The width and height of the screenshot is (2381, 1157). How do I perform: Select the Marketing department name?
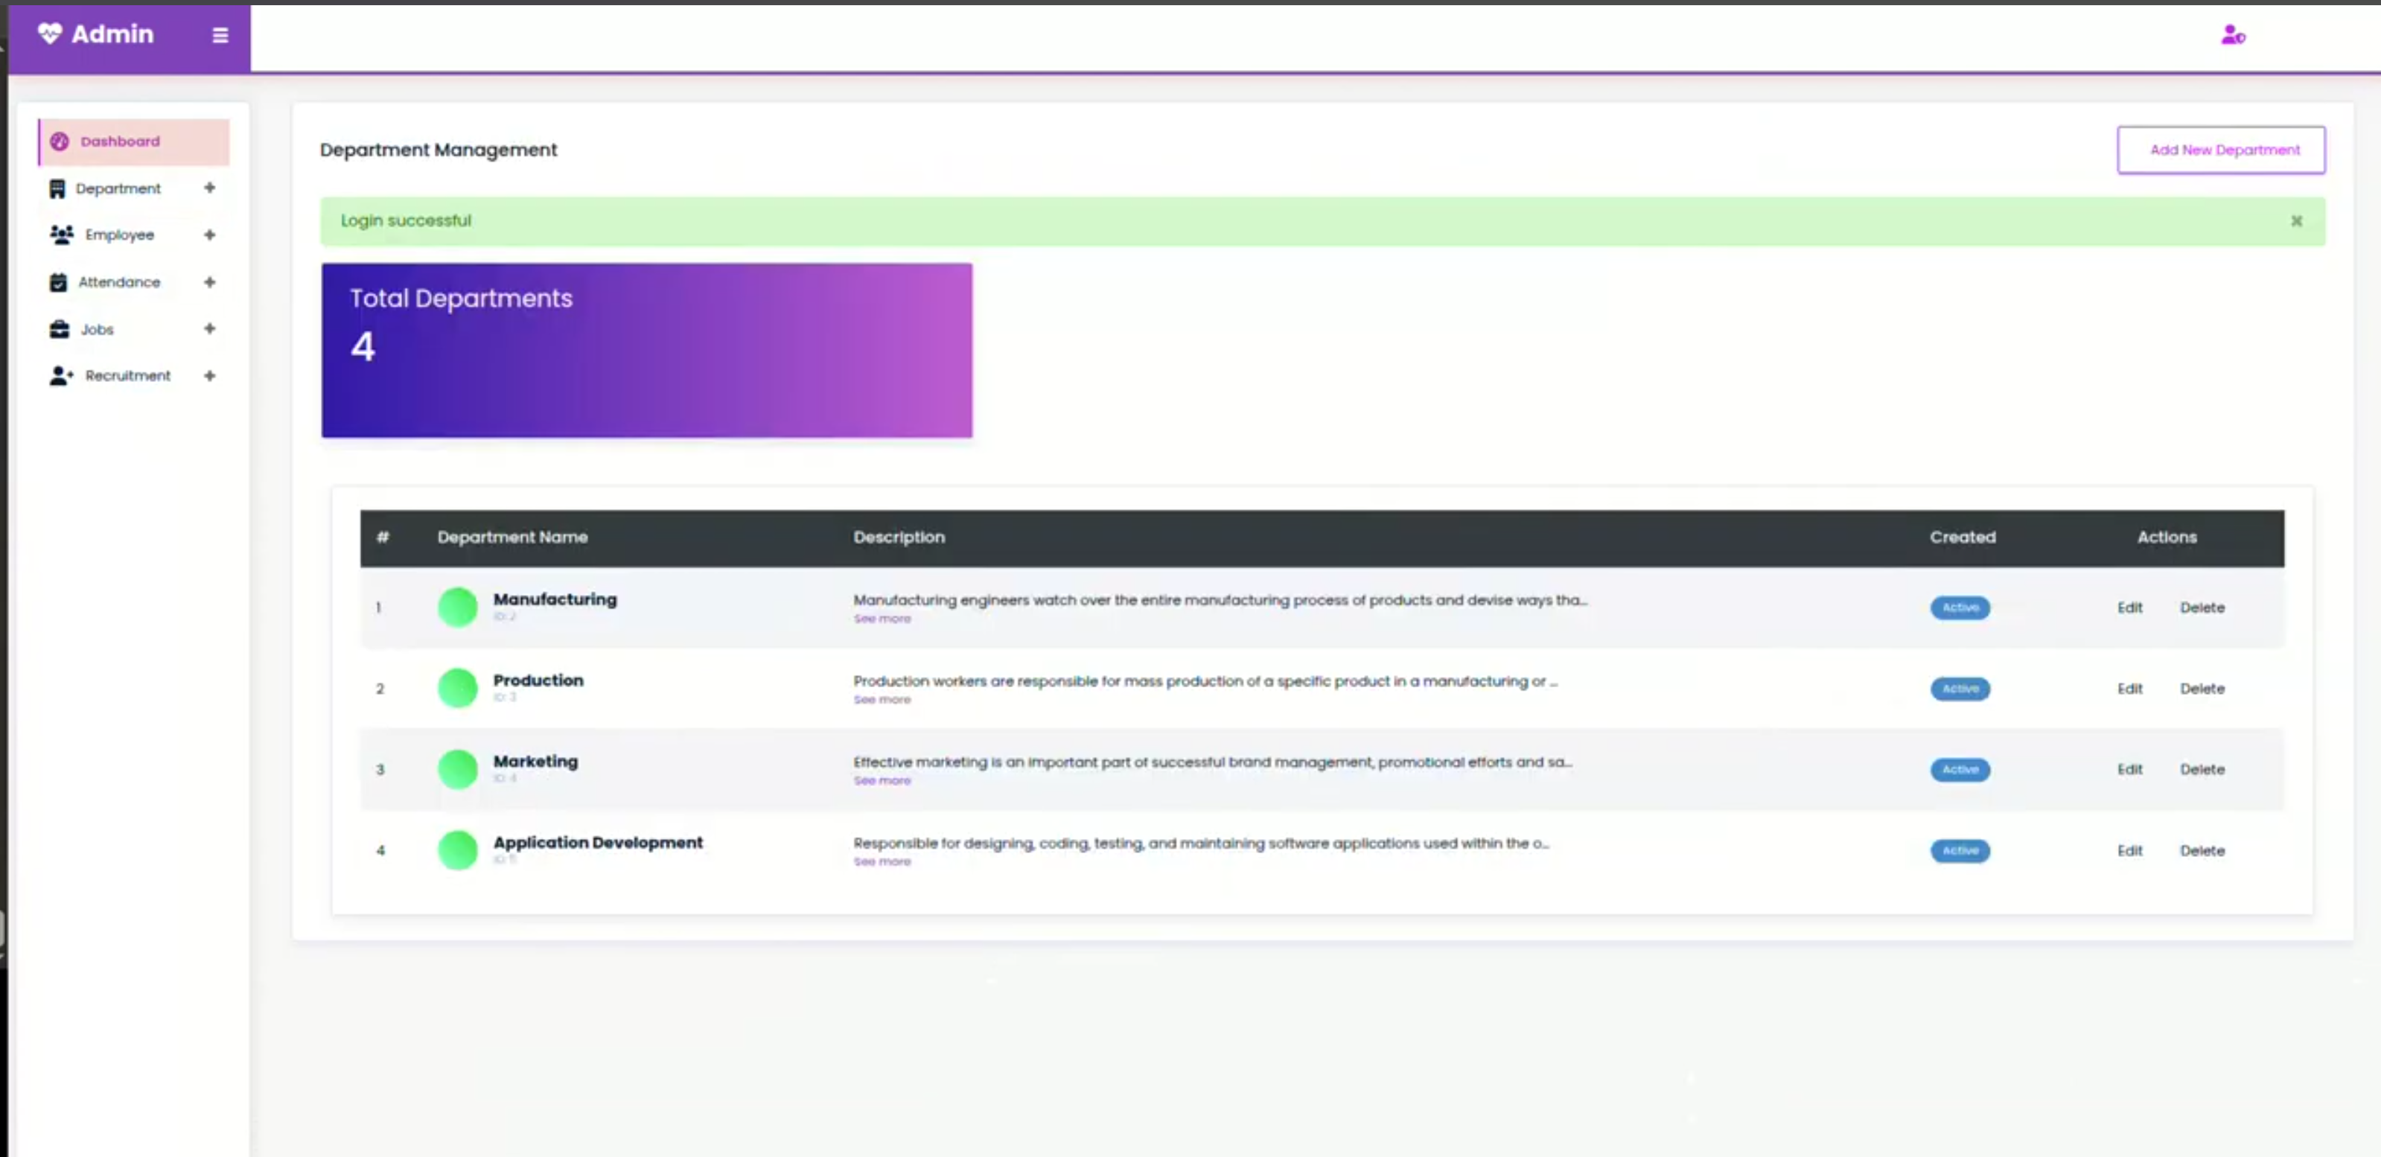535,762
